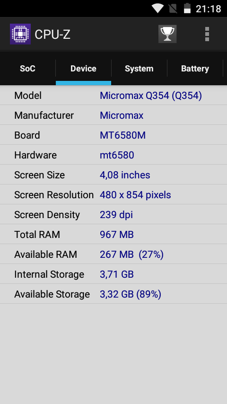Select the Device tab
This screenshot has width=227, height=404.
84,69
